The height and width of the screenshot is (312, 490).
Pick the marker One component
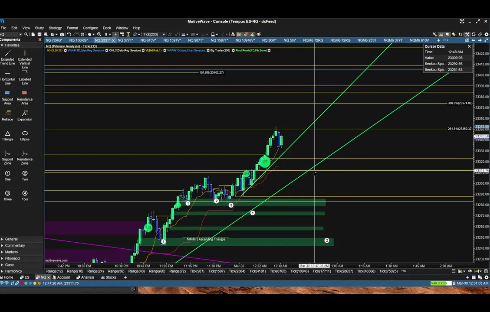[x=7, y=176]
